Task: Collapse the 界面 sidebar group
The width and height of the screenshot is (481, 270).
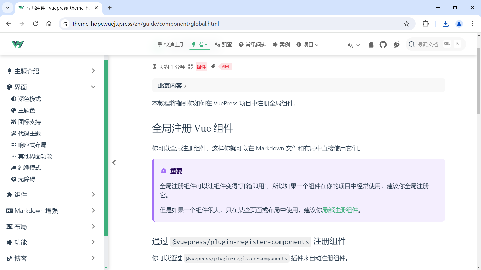Action: (x=51, y=87)
